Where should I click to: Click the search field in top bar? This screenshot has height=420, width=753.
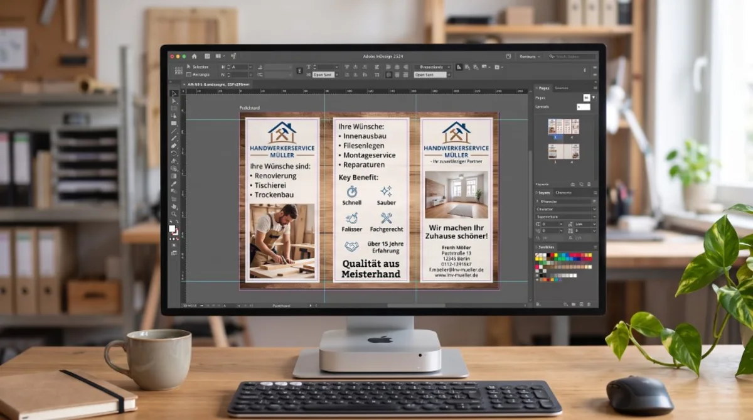[x=571, y=57]
